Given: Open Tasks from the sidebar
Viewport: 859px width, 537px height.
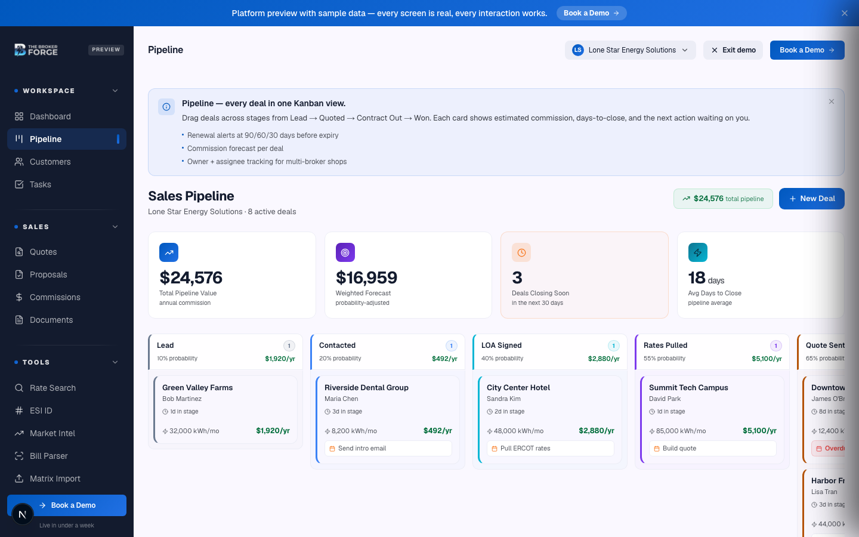Looking at the screenshot, I should point(67,184).
